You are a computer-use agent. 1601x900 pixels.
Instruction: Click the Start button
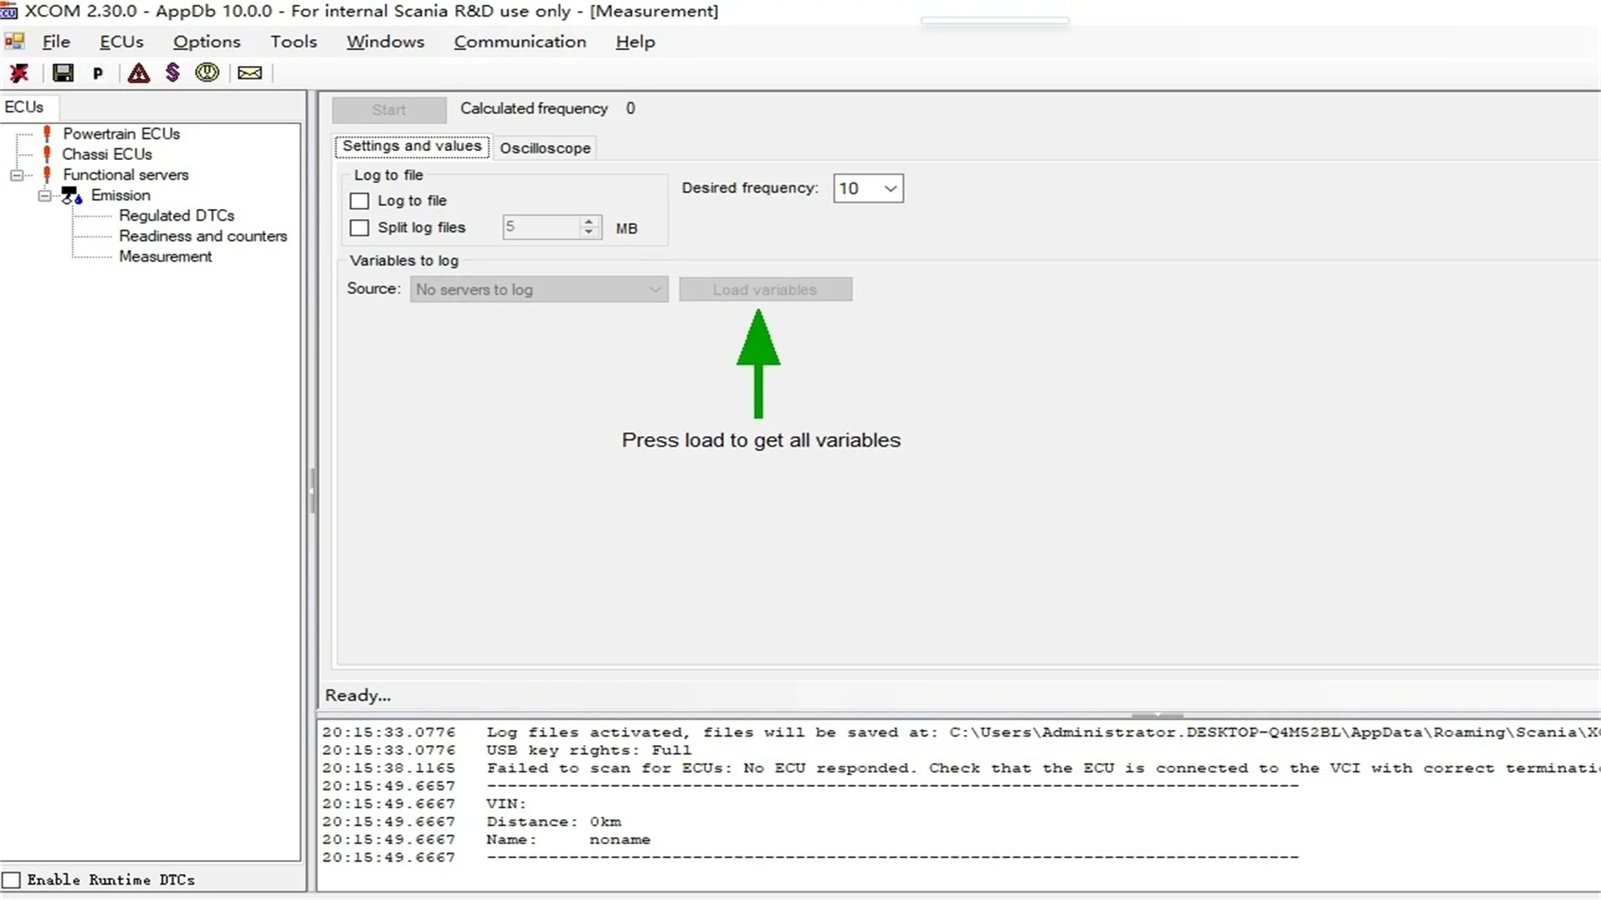tap(389, 110)
